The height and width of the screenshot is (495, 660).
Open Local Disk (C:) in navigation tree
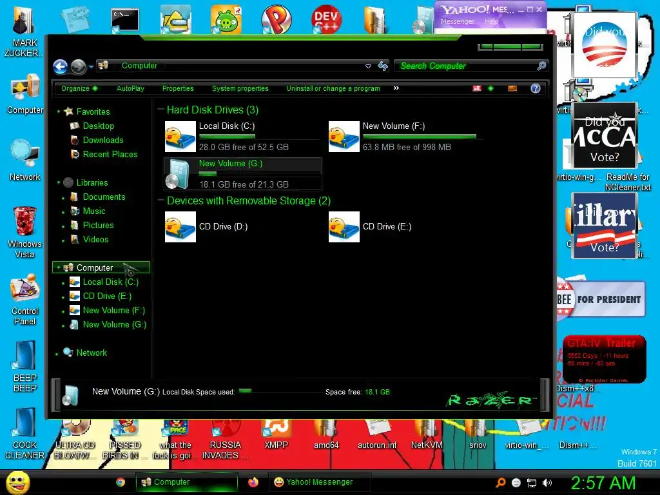[x=110, y=282]
